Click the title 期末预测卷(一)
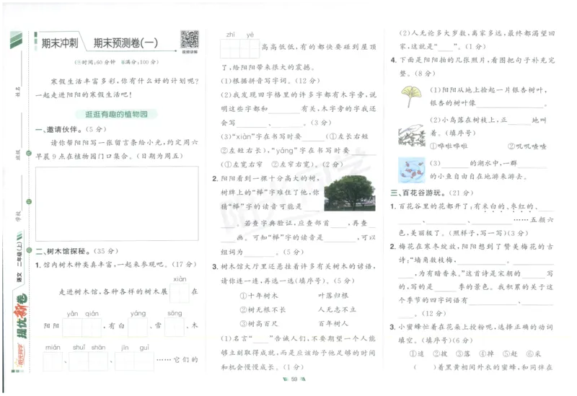The height and width of the screenshot is (396, 577). pyautogui.click(x=125, y=43)
